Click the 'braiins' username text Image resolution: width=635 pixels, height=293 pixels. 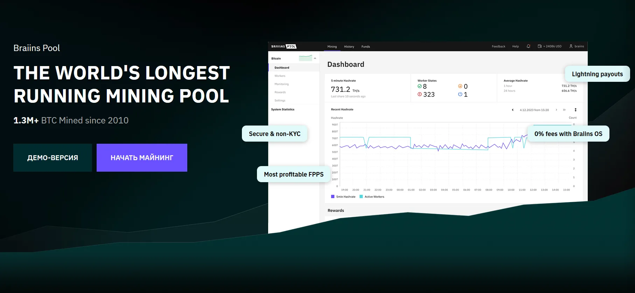click(x=579, y=47)
